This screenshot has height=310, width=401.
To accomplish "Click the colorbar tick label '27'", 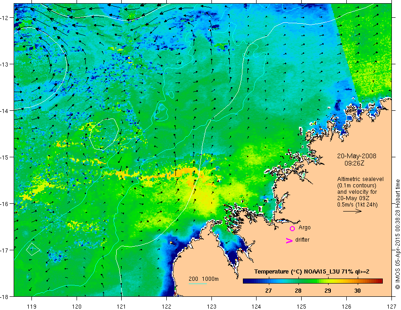I will tap(268, 290).
